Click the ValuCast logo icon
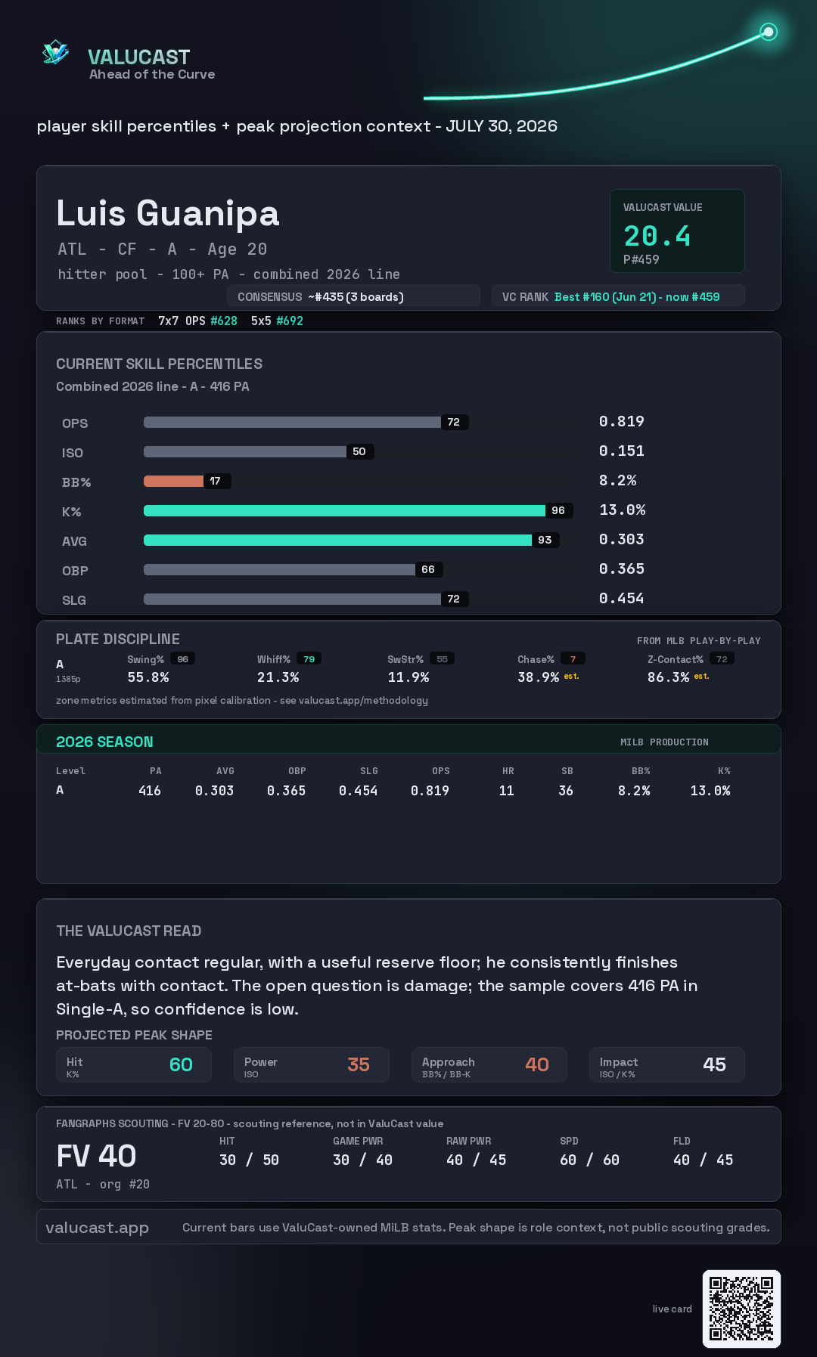Viewport: 817px width, 1357px height. tap(55, 53)
